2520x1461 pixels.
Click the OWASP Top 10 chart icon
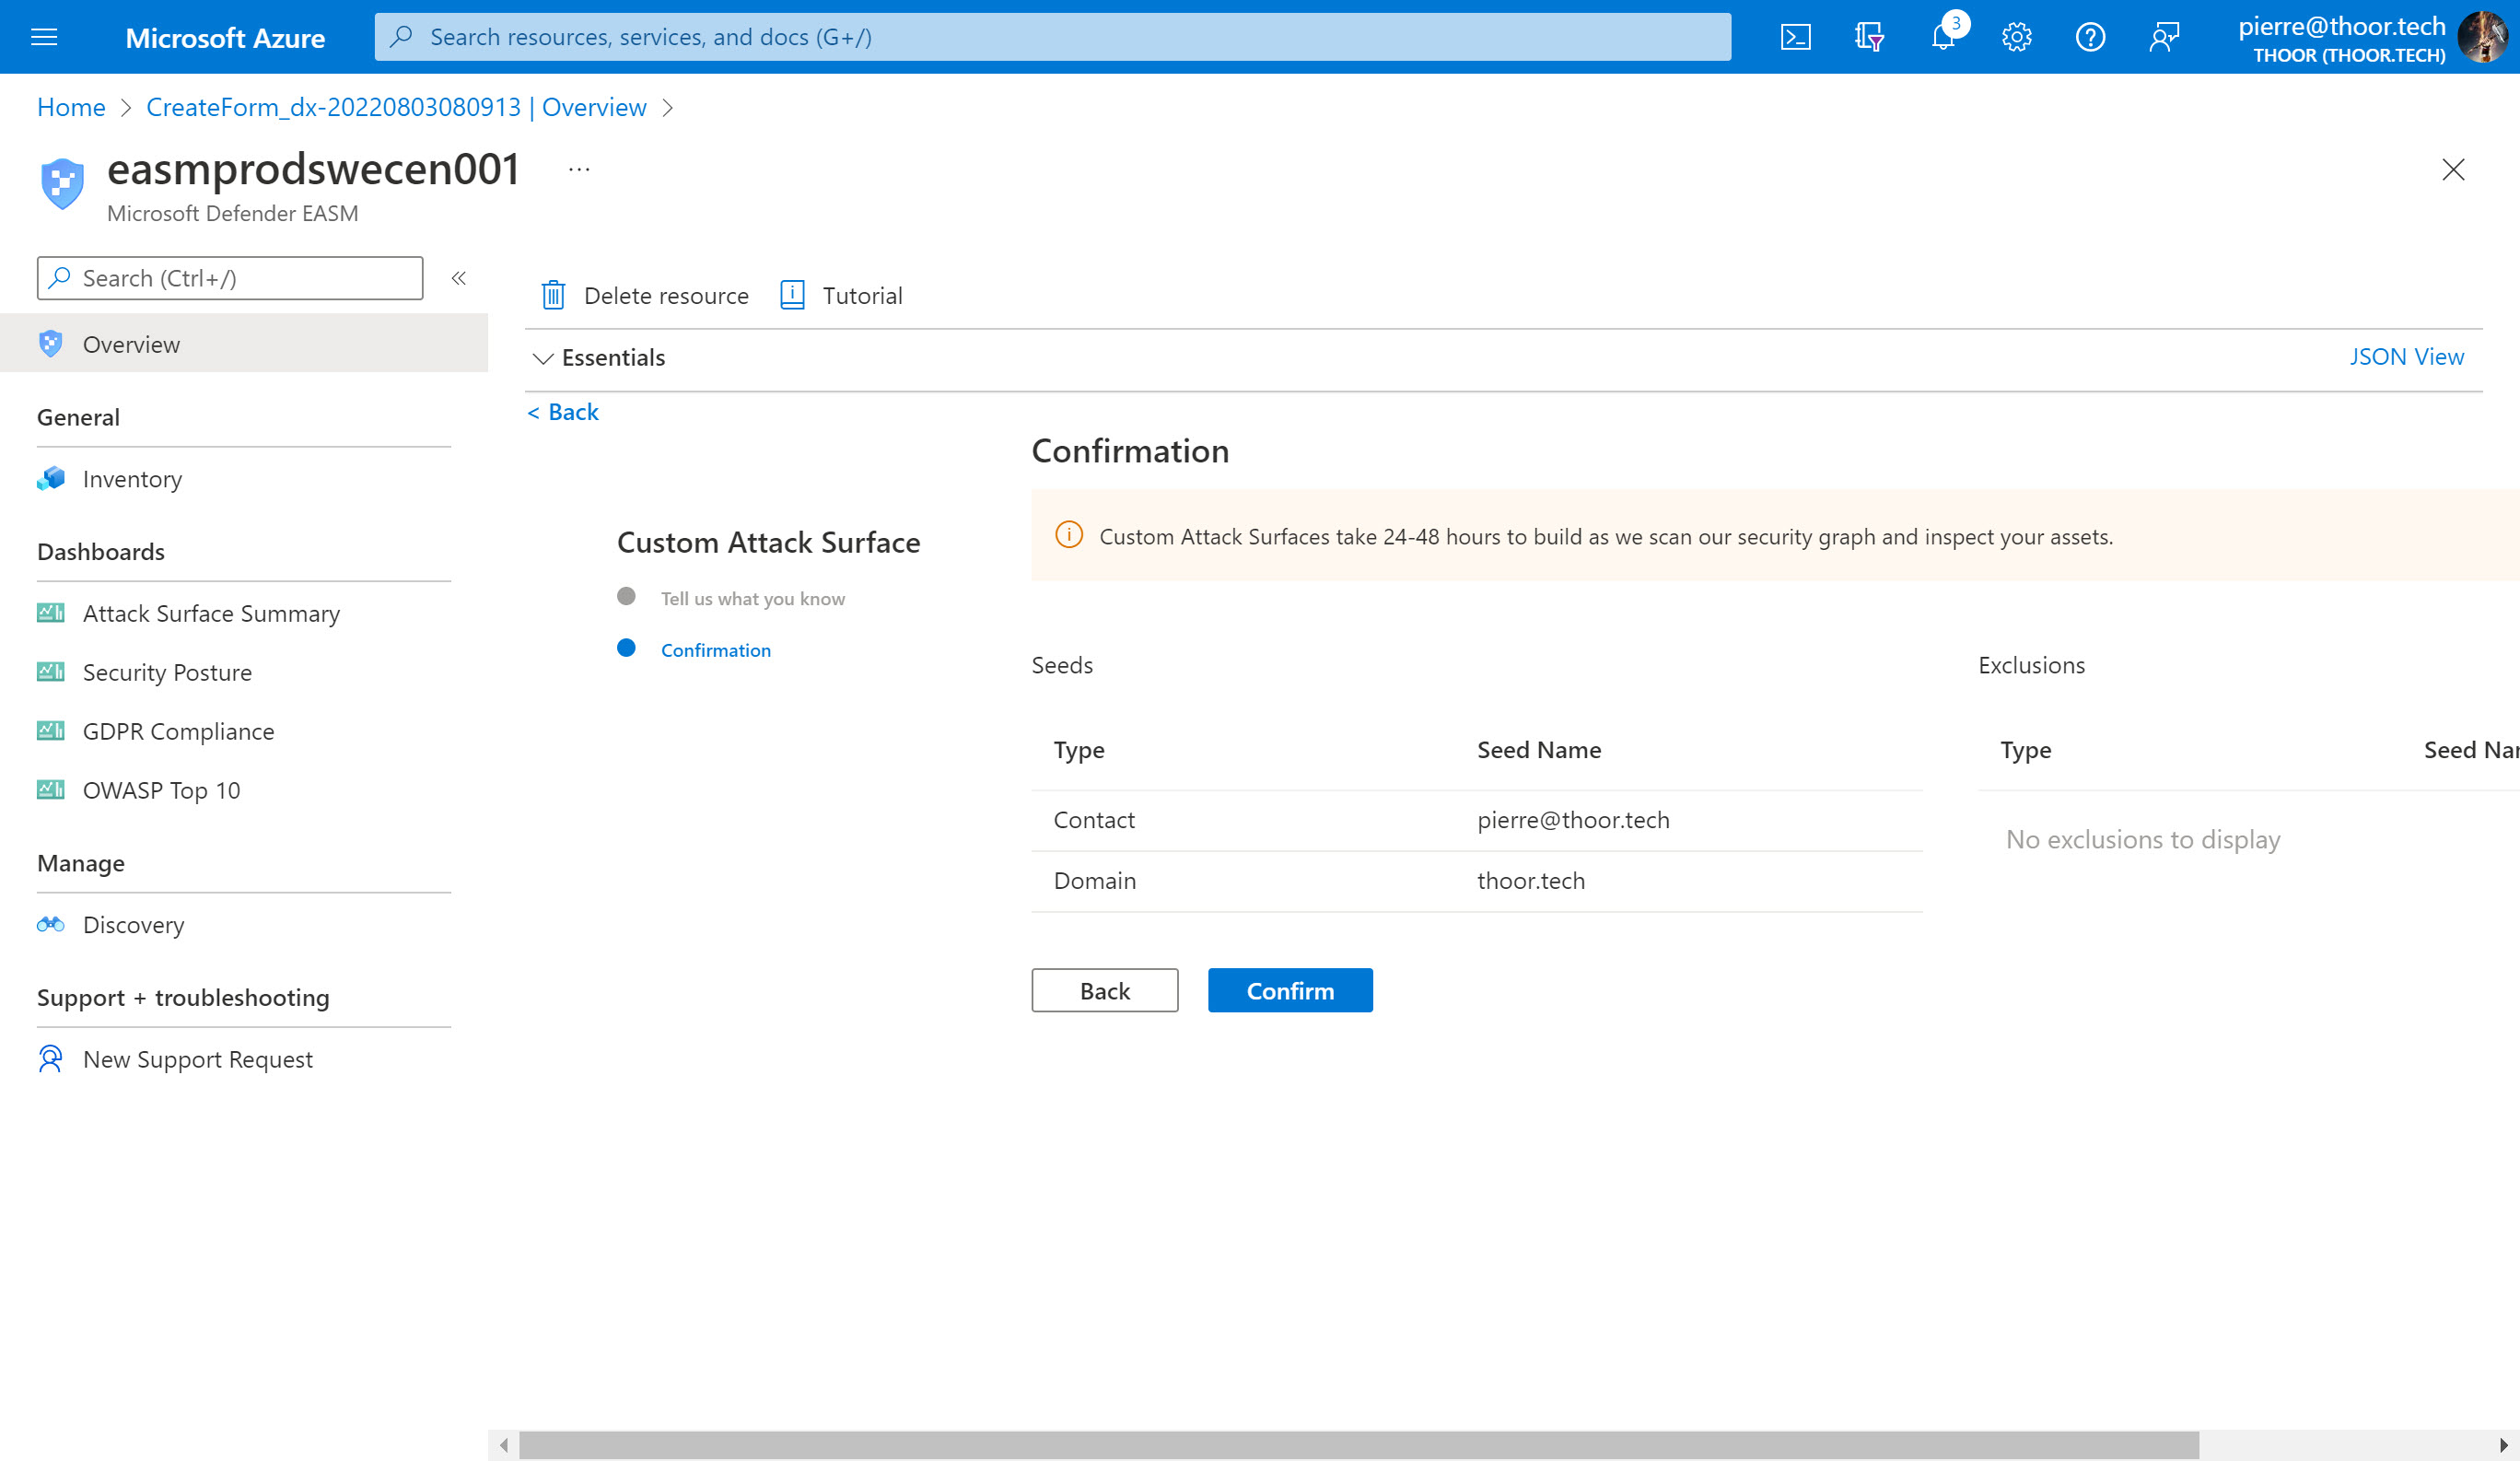51,790
